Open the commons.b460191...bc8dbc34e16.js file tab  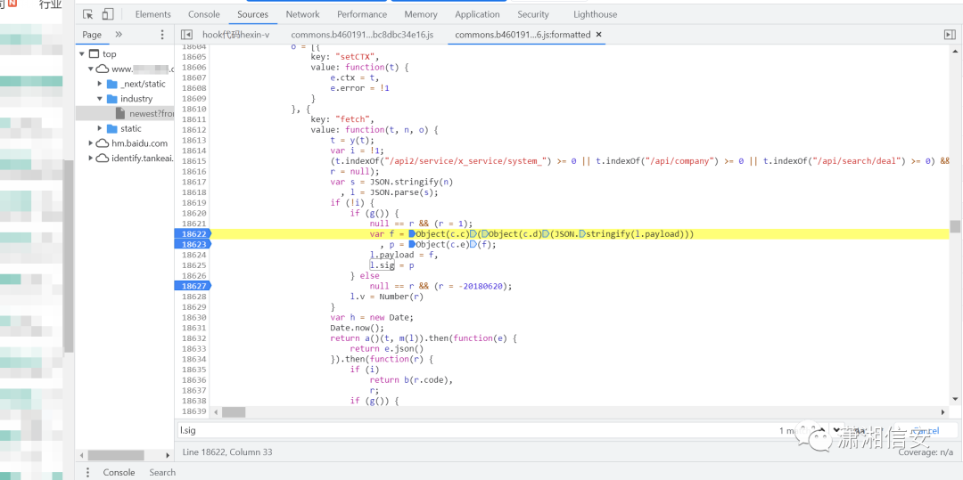pos(362,35)
